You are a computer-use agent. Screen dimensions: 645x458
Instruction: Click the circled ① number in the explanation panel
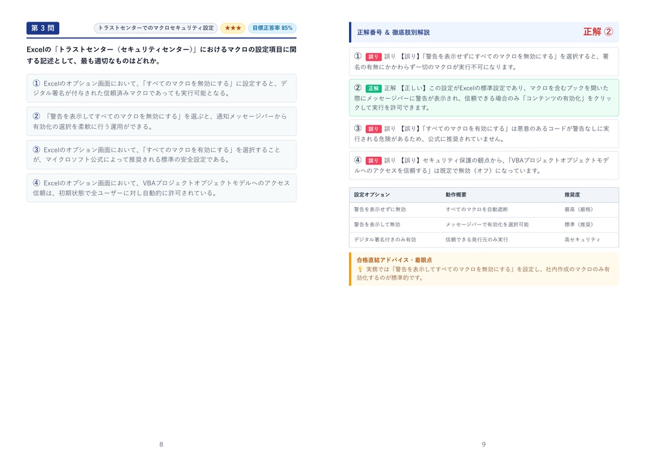pyautogui.click(x=358, y=56)
